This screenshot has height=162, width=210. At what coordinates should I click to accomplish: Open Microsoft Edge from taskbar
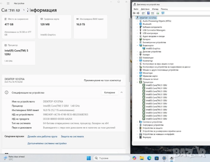point(149,158)
